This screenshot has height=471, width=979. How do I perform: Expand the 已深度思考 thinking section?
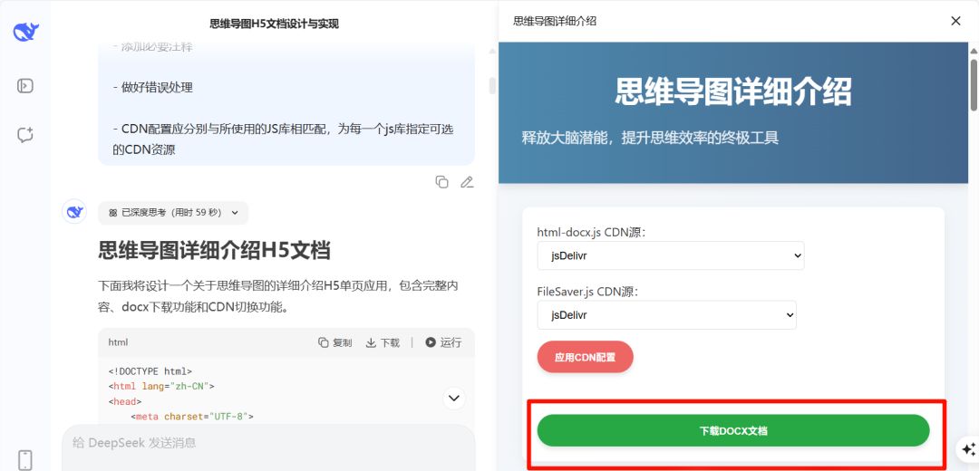(172, 213)
